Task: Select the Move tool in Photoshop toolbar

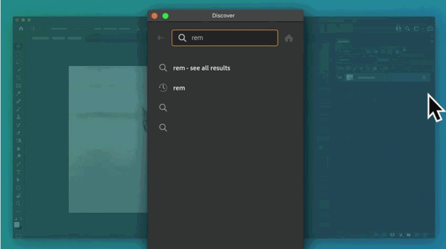Action: point(18,46)
